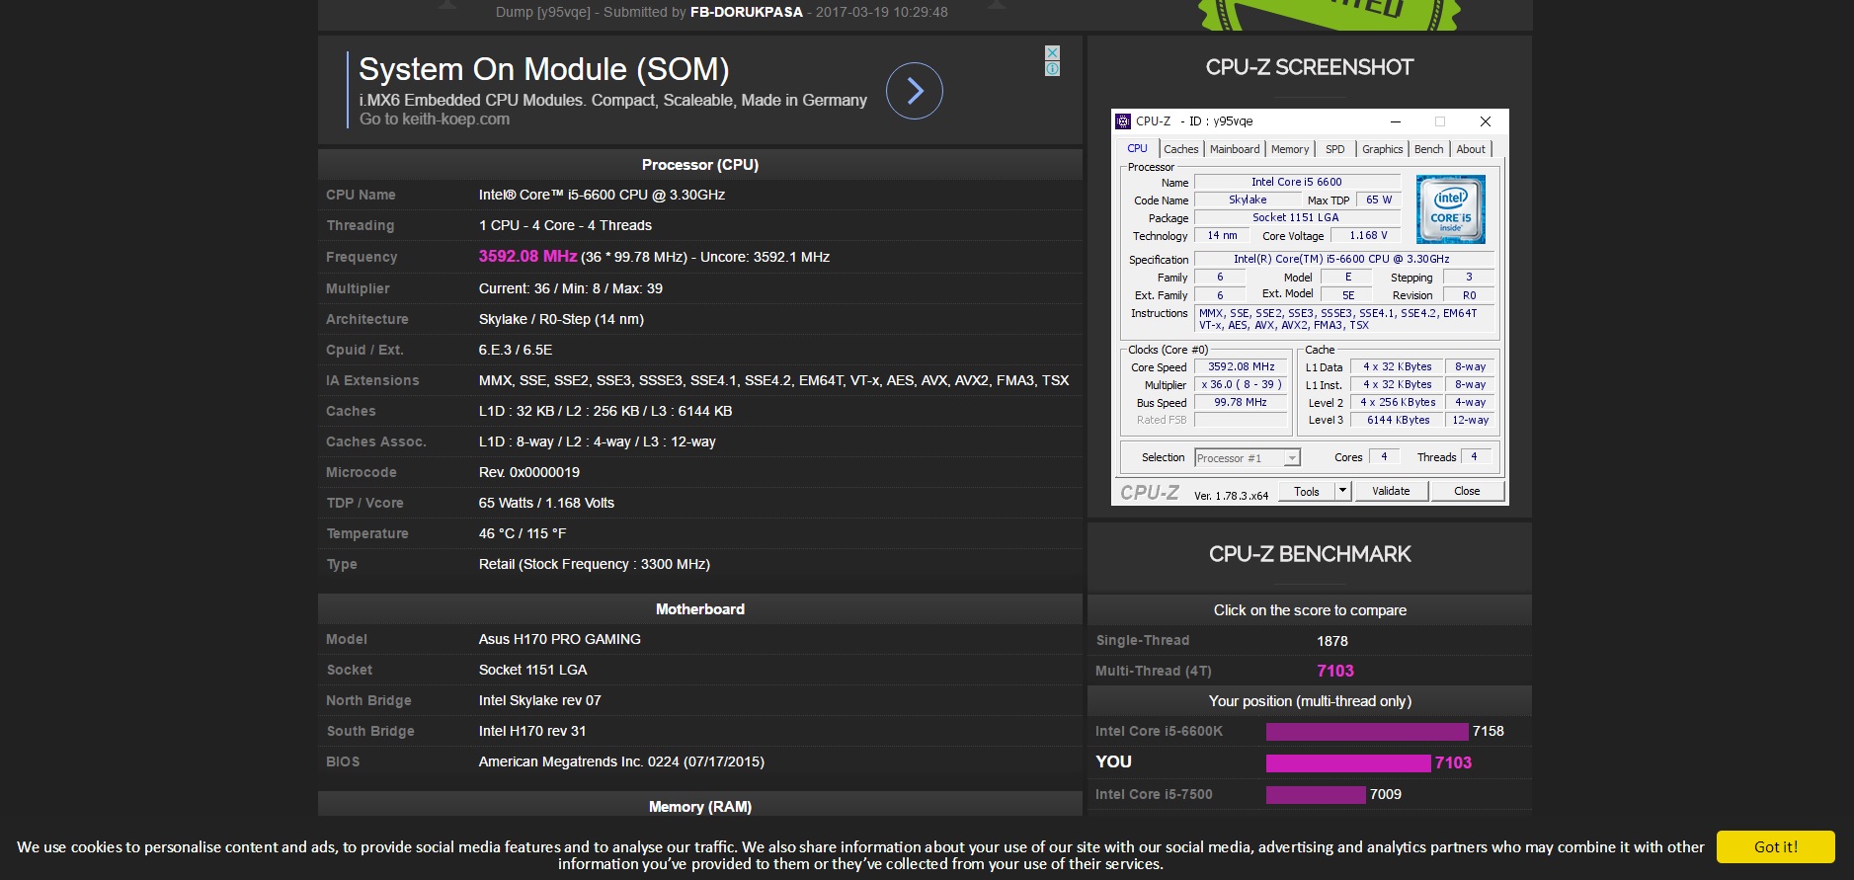Click the Motherboard section header
This screenshot has width=1854, height=880.
click(x=700, y=608)
